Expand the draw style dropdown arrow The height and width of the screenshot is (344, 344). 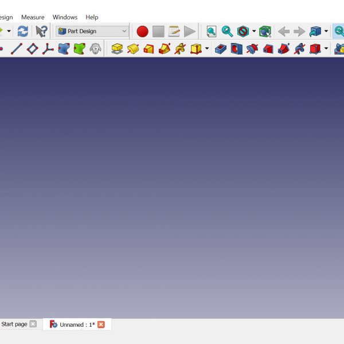pos(254,32)
